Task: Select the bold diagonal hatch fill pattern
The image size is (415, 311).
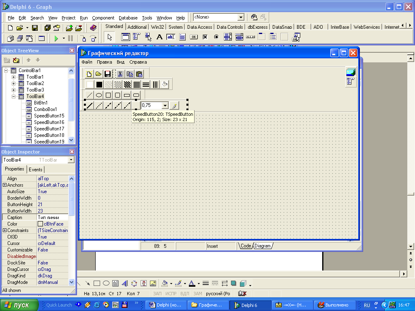Action: tap(127, 84)
